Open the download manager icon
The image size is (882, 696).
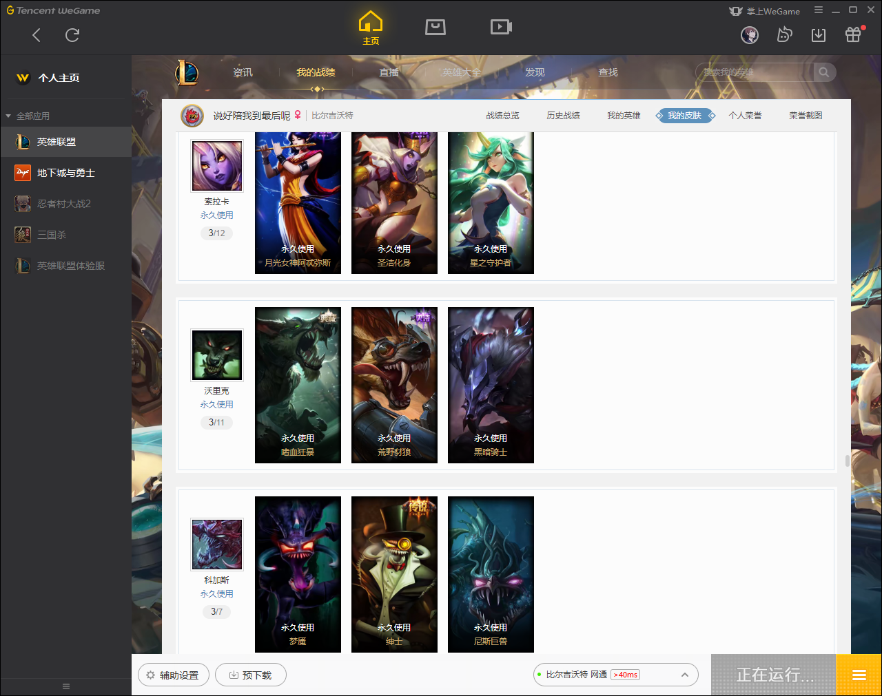click(819, 34)
